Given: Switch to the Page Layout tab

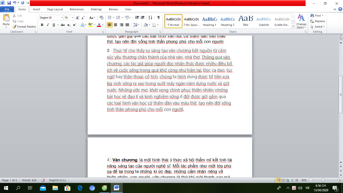Looking at the screenshot, I should (x=55, y=9).
